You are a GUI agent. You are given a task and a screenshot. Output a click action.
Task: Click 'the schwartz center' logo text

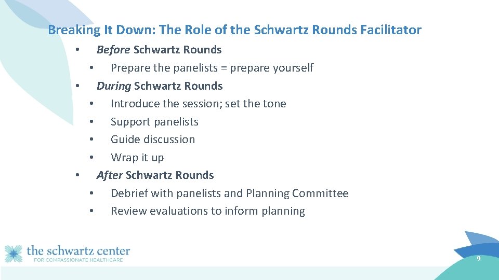tap(78, 251)
